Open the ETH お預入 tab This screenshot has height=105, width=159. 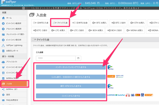click(x=137, y=23)
